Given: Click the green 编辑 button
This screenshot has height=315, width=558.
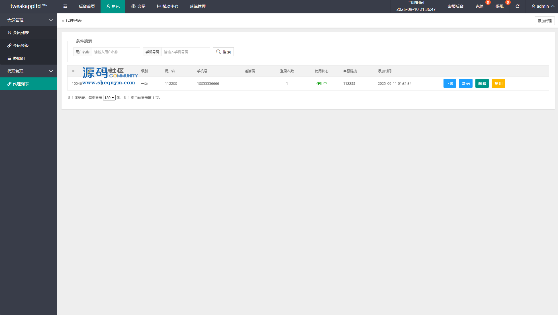Looking at the screenshot, I should coord(482,83).
